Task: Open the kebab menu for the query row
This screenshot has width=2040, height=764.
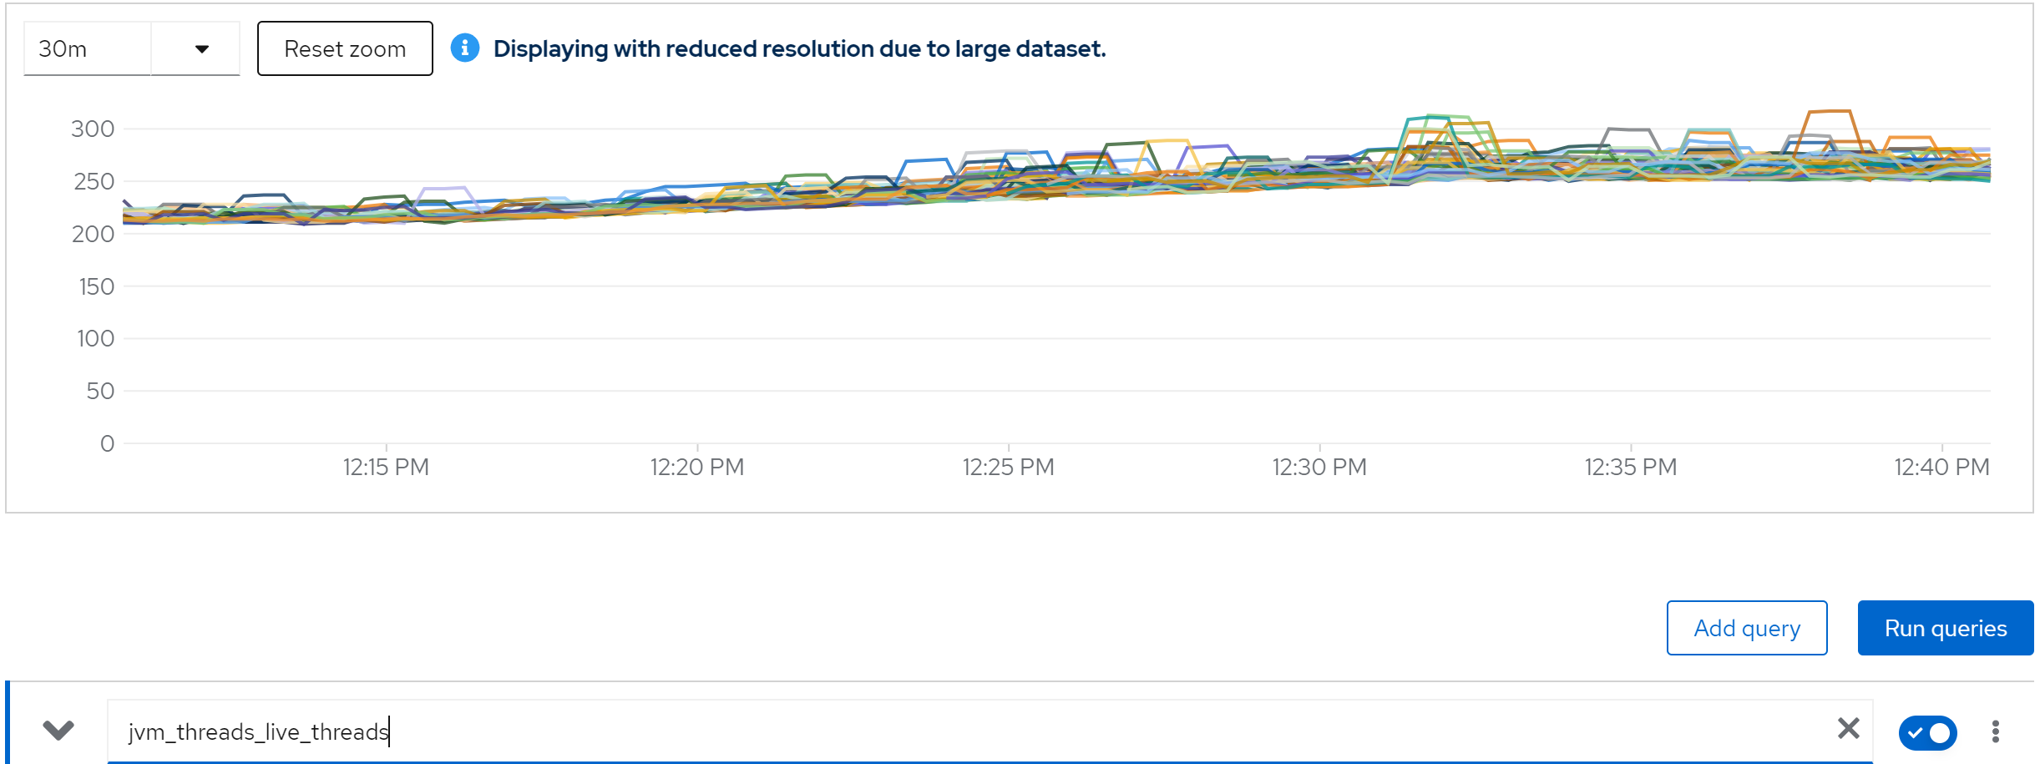Action: (1995, 731)
